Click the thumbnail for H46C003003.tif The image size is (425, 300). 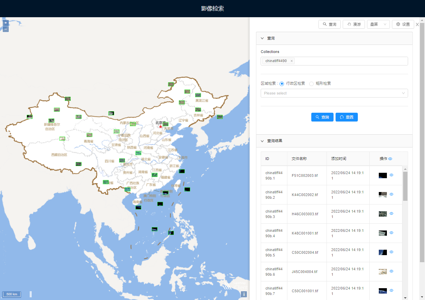point(382,214)
